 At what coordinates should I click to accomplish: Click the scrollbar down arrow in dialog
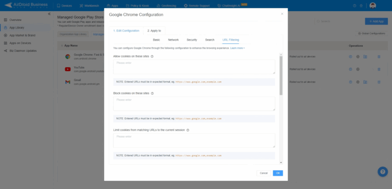click(281, 163)
